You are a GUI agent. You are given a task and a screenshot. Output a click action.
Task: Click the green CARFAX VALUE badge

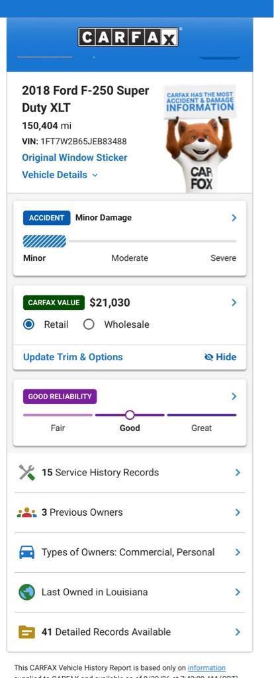54,303
